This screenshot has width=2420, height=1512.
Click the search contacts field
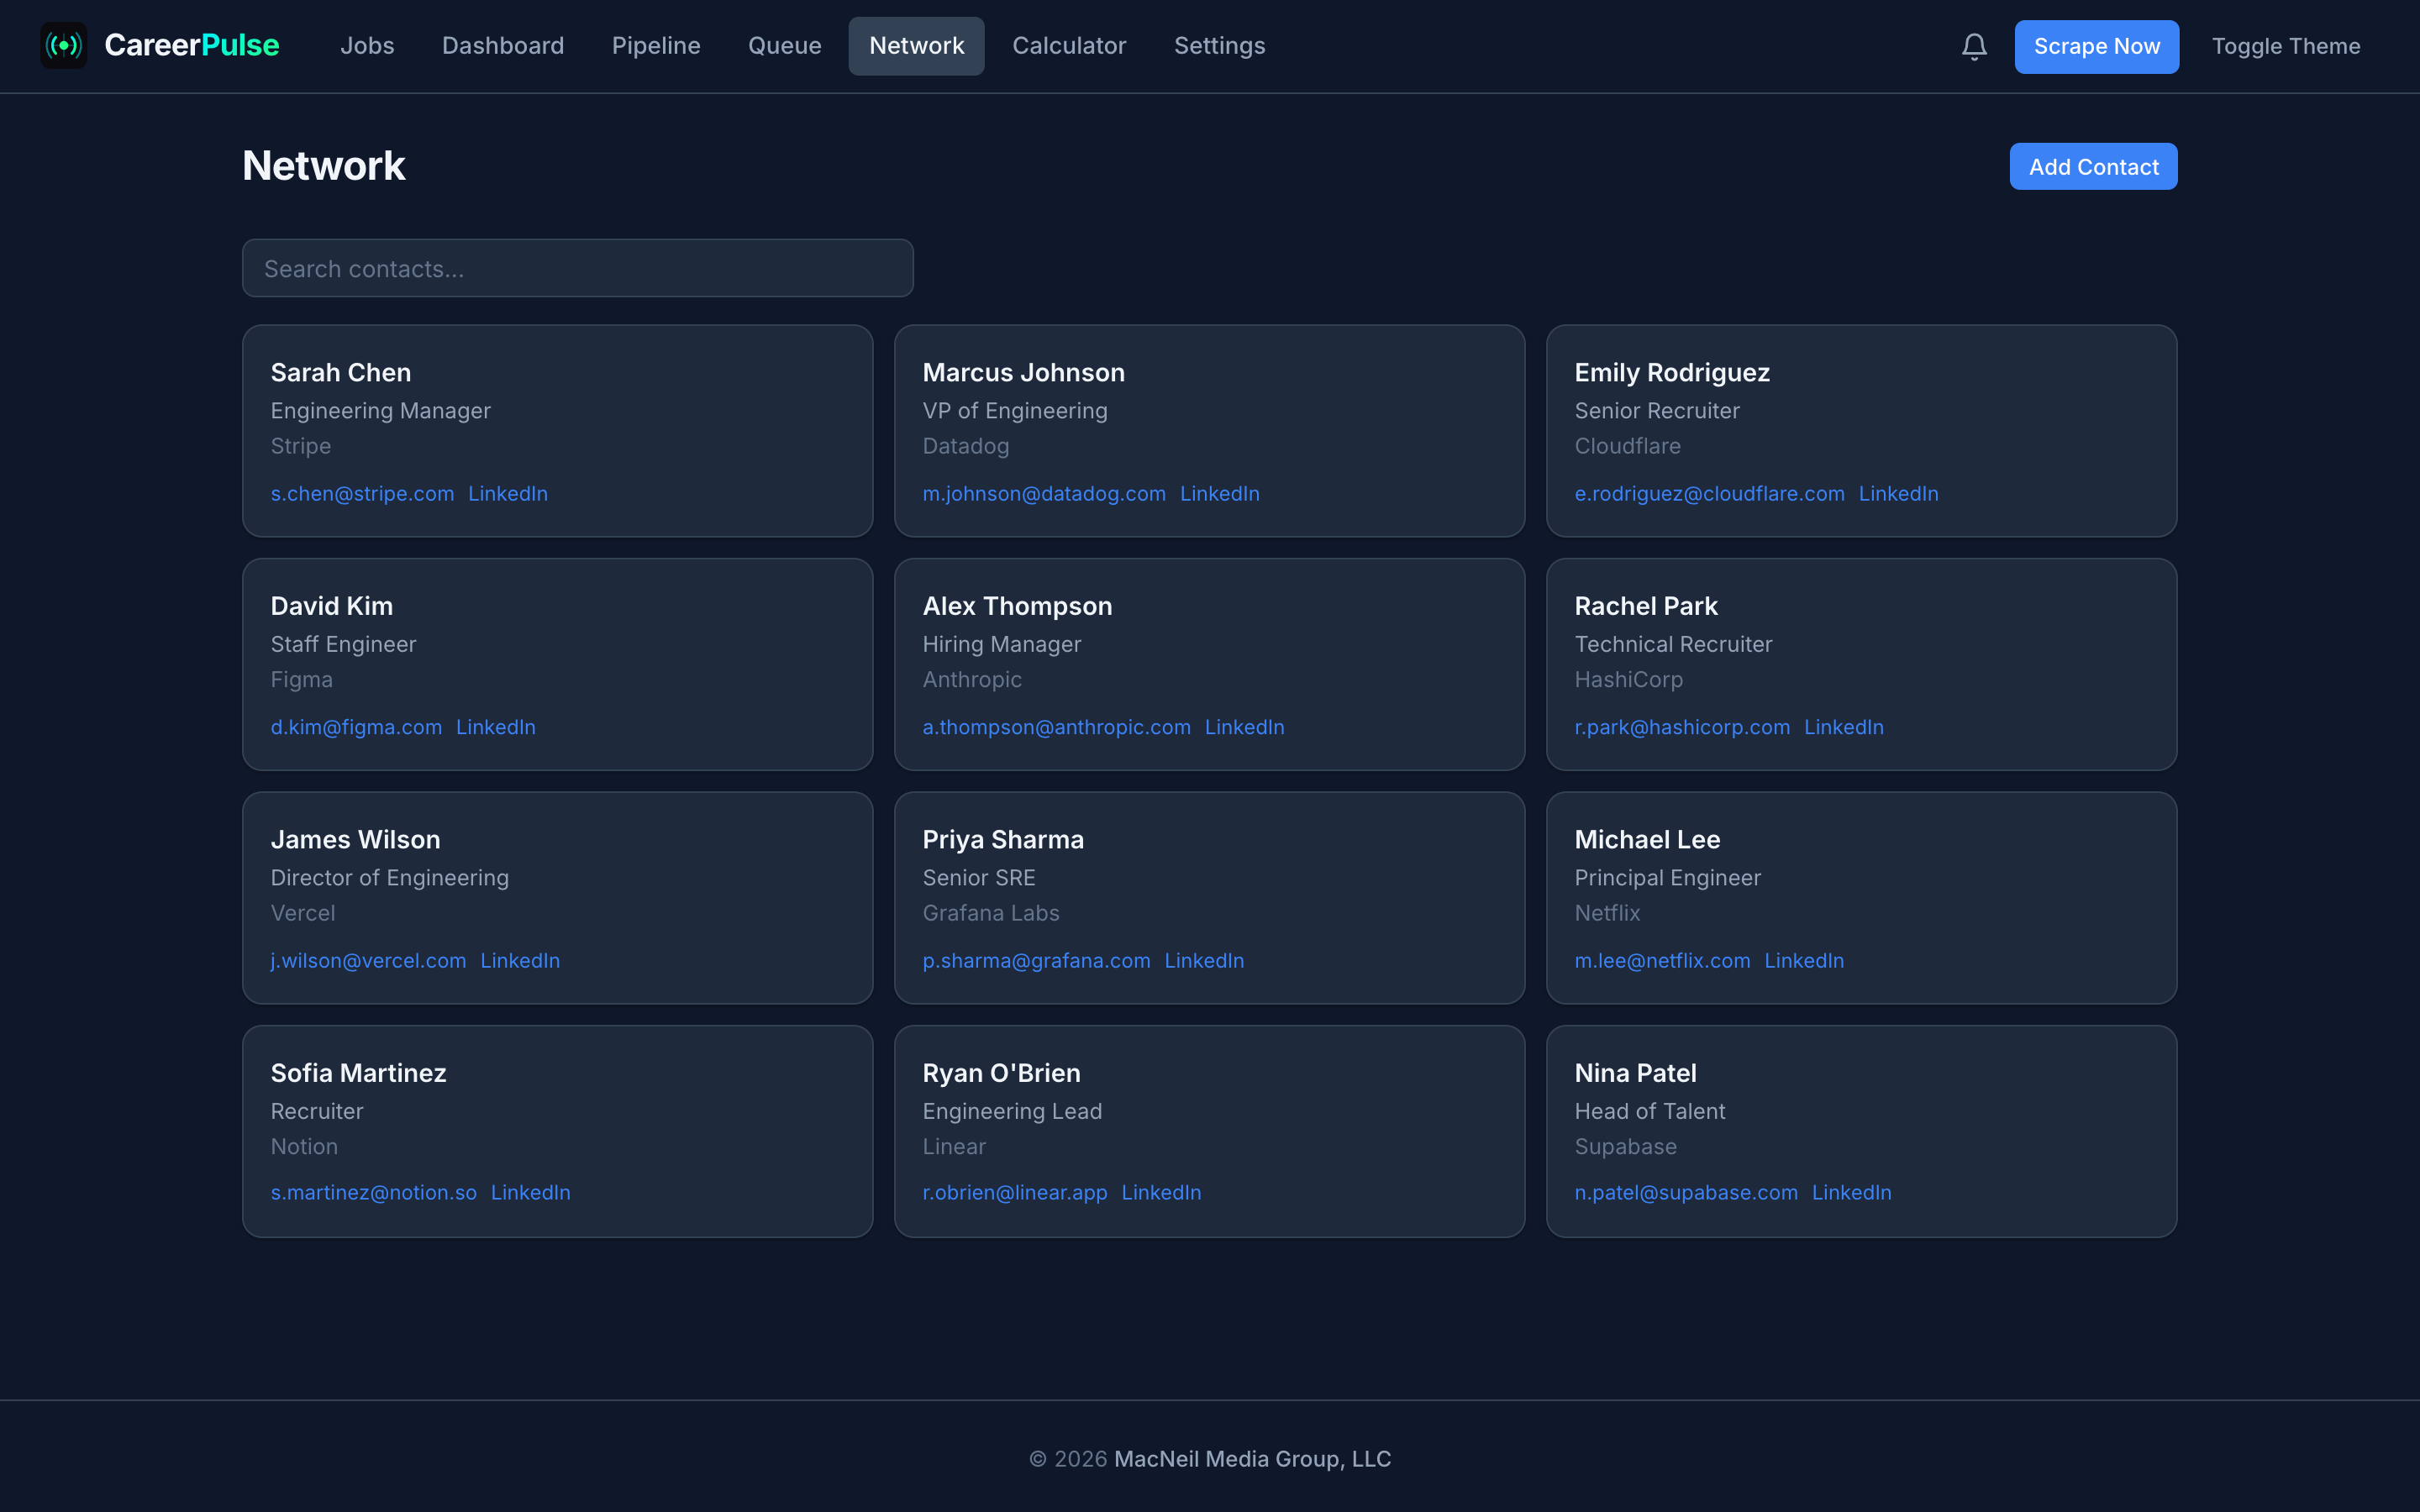pyautogui.click(x=577, y=268)
